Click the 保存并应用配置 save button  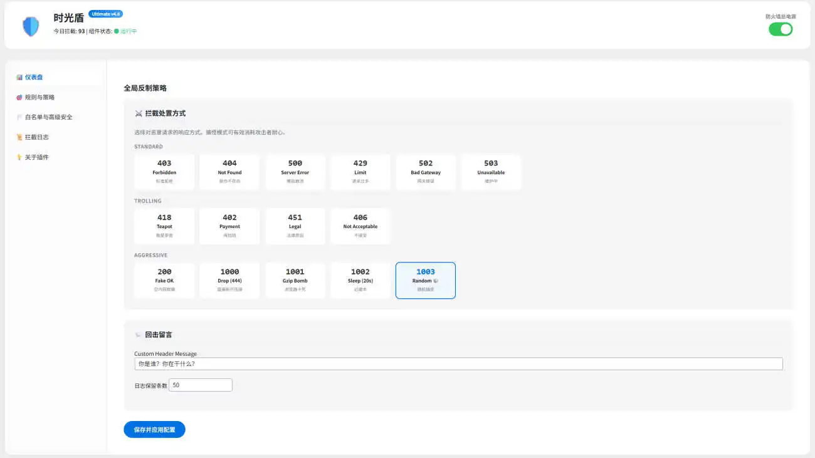point(154,430)
